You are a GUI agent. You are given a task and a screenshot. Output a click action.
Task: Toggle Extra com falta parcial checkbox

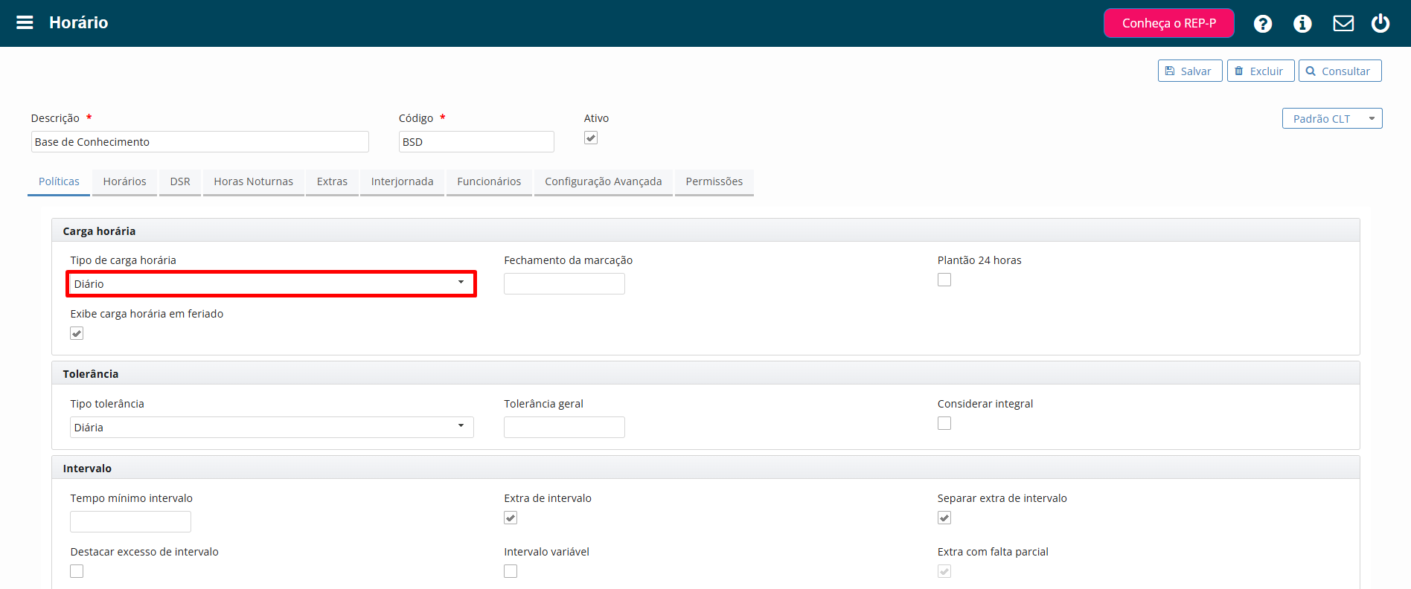click(944, 571)
